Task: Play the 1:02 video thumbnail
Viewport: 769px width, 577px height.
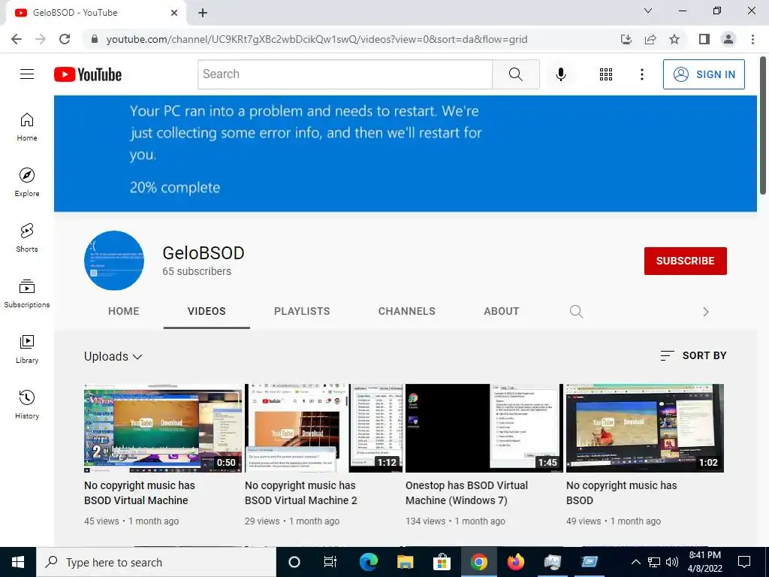Action: [645, 427]
